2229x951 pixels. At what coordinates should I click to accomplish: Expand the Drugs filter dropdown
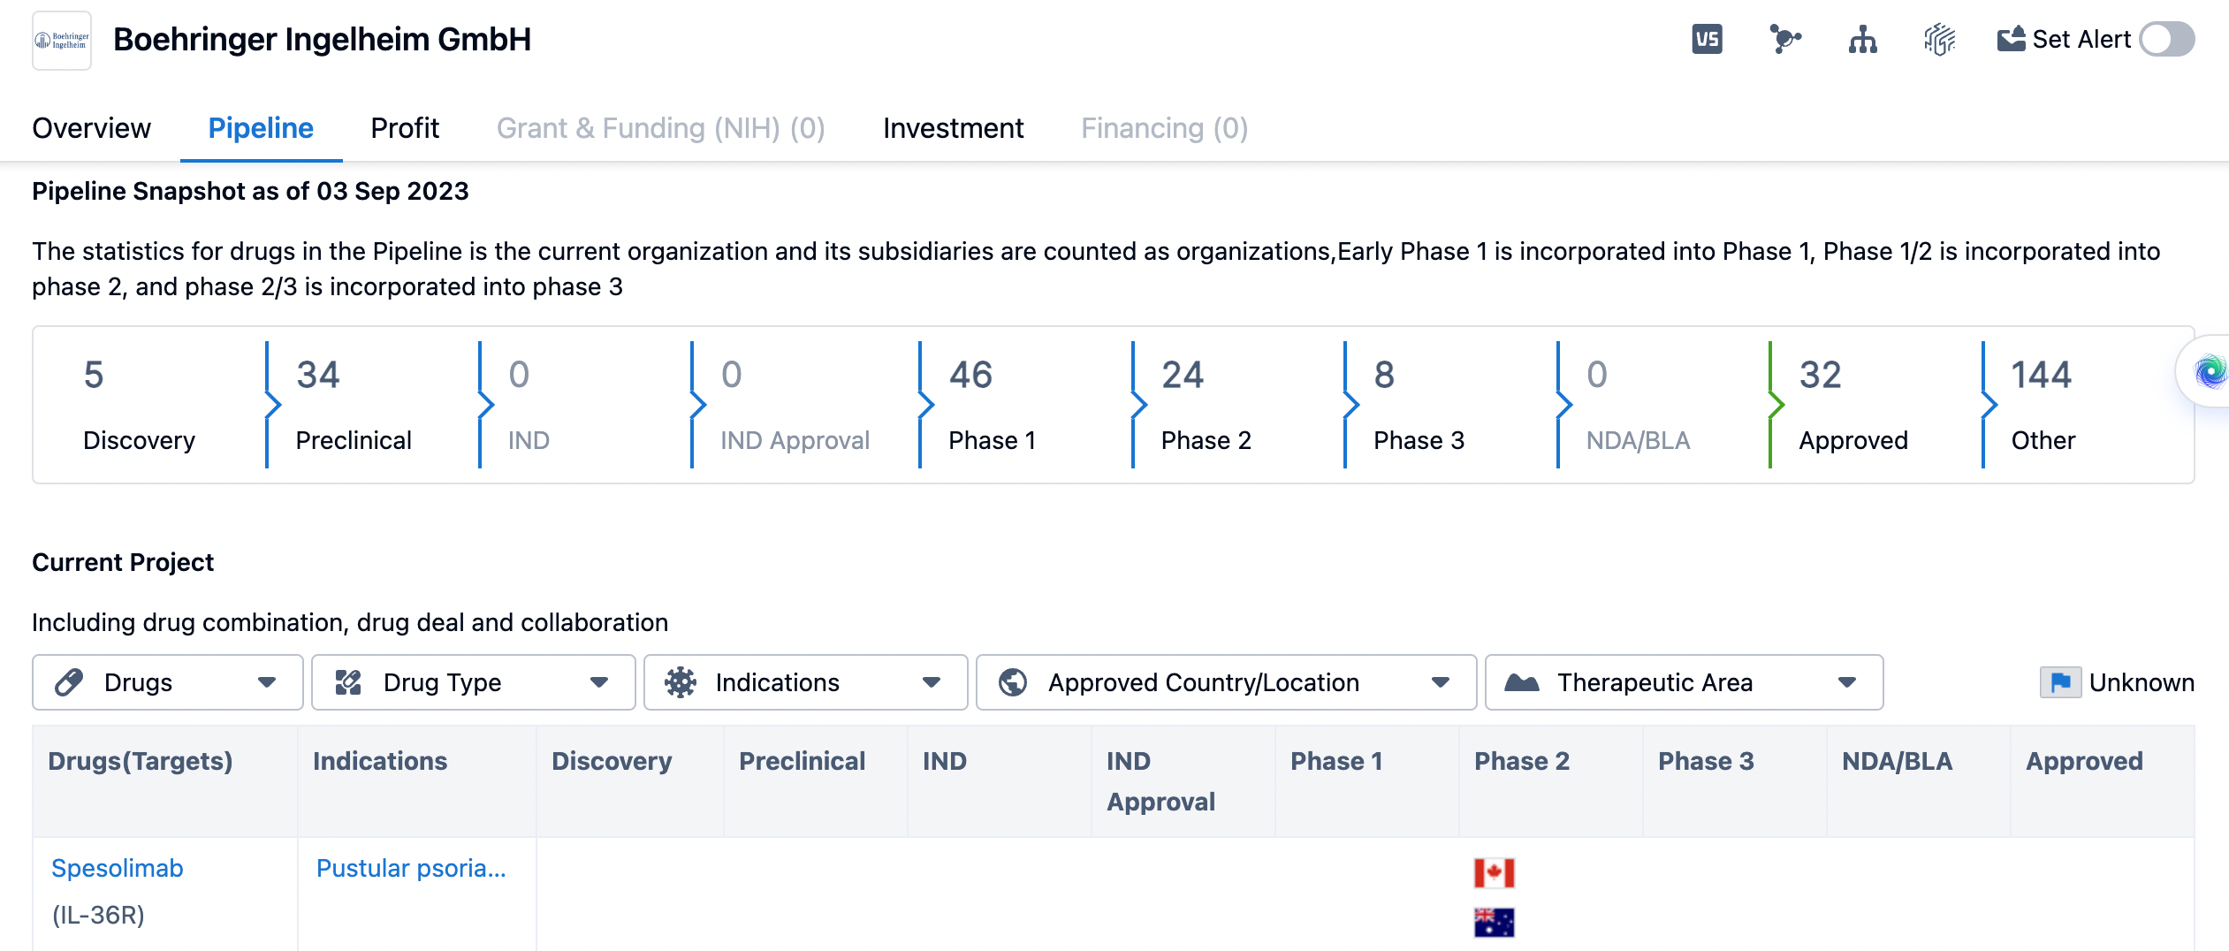click(167, 682)
